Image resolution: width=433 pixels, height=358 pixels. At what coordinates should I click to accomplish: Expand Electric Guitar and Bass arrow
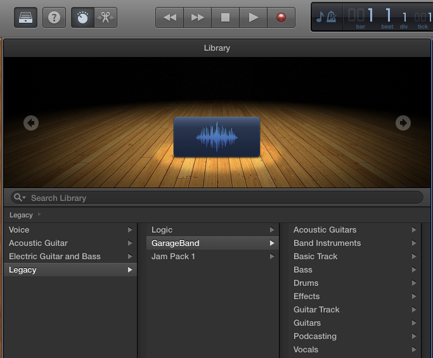point(130,256)
